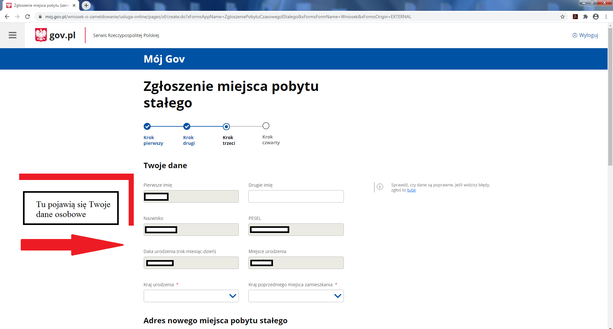Reload the current page
Image resolution: width=613 pixels, height=329 pixels.
point(27,17)
